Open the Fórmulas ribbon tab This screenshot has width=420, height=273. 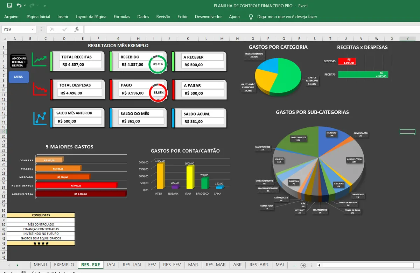pos(122,16)
